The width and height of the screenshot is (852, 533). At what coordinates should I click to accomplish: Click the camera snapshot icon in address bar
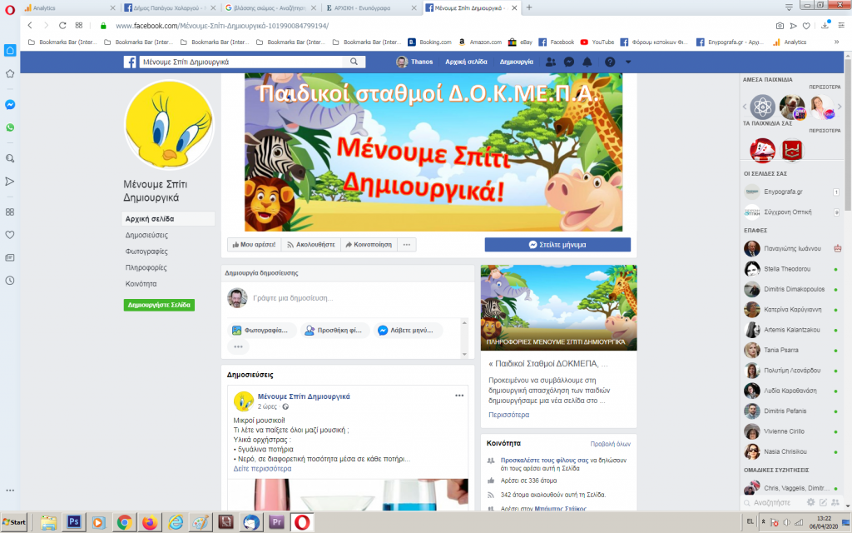tap(780, 26)
